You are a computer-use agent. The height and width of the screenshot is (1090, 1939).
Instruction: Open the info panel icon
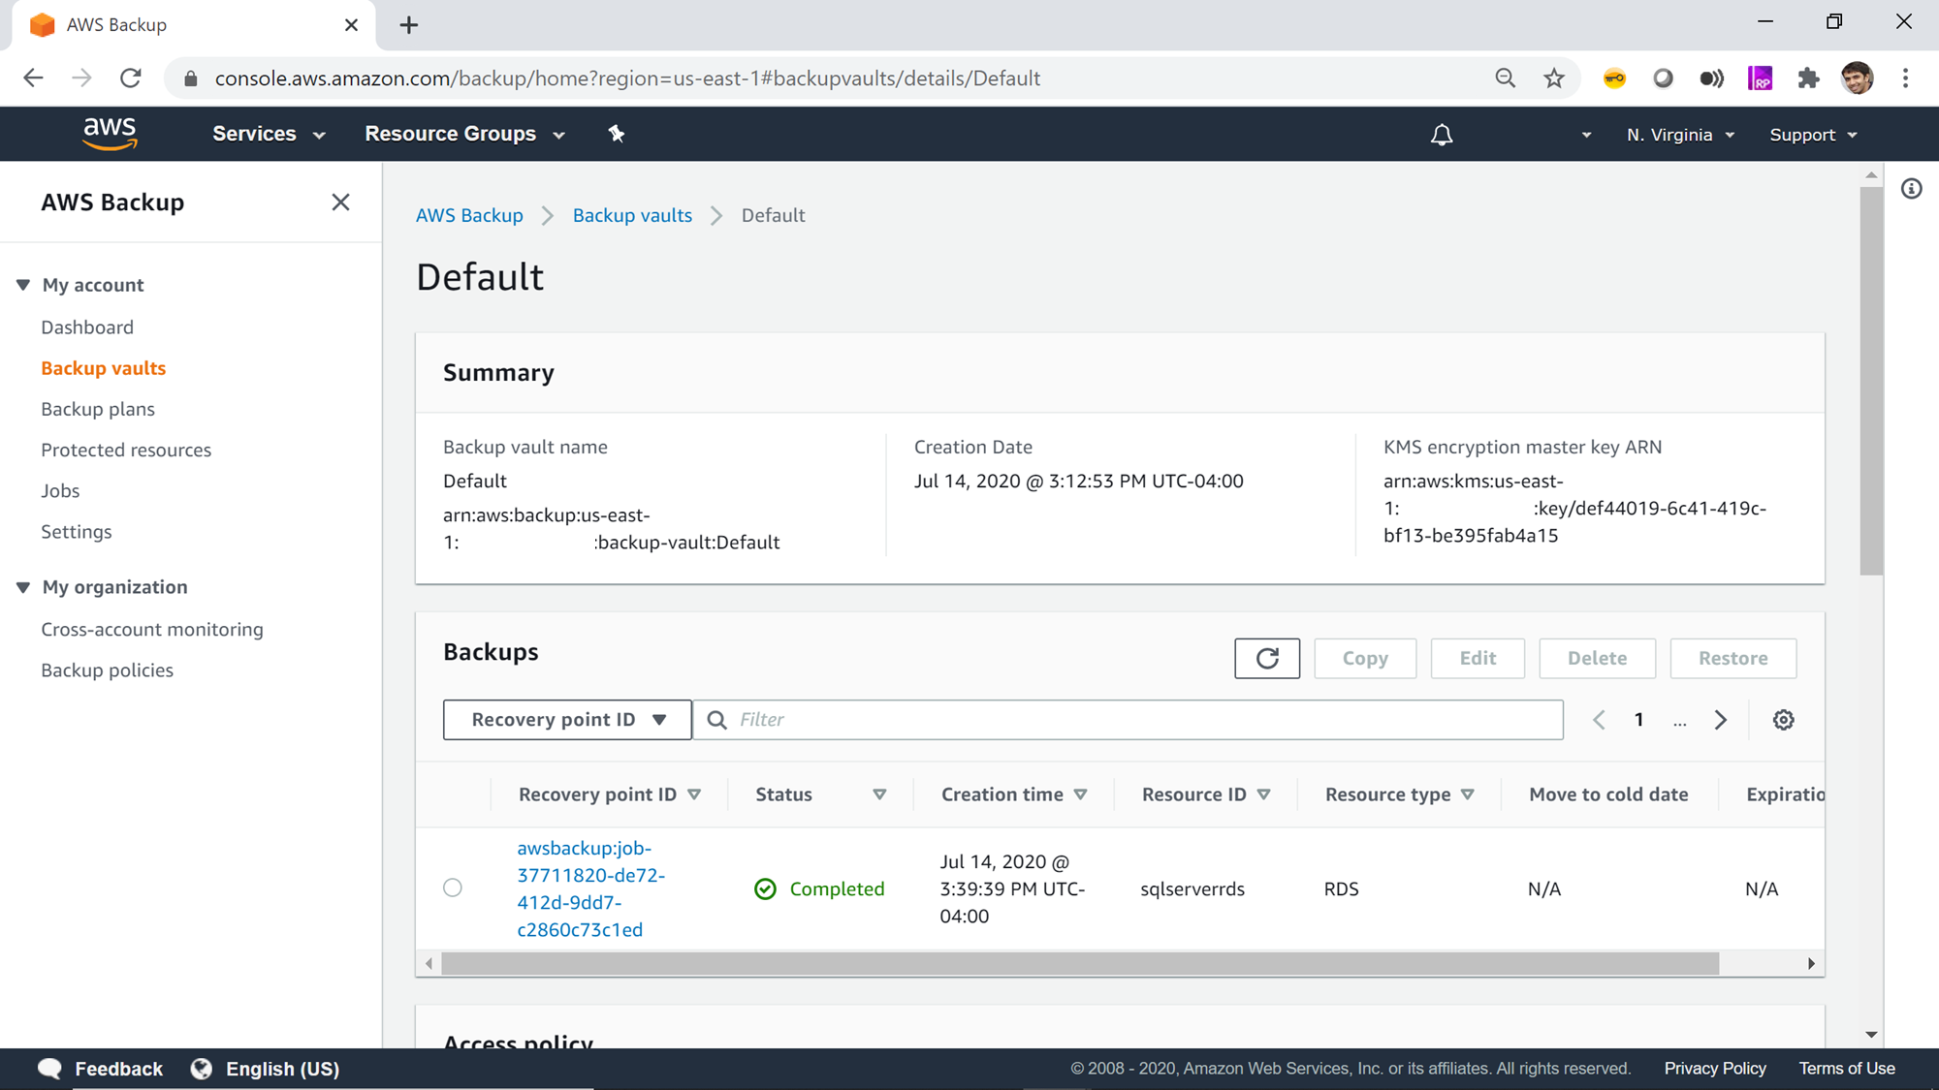pos(1911,189)
